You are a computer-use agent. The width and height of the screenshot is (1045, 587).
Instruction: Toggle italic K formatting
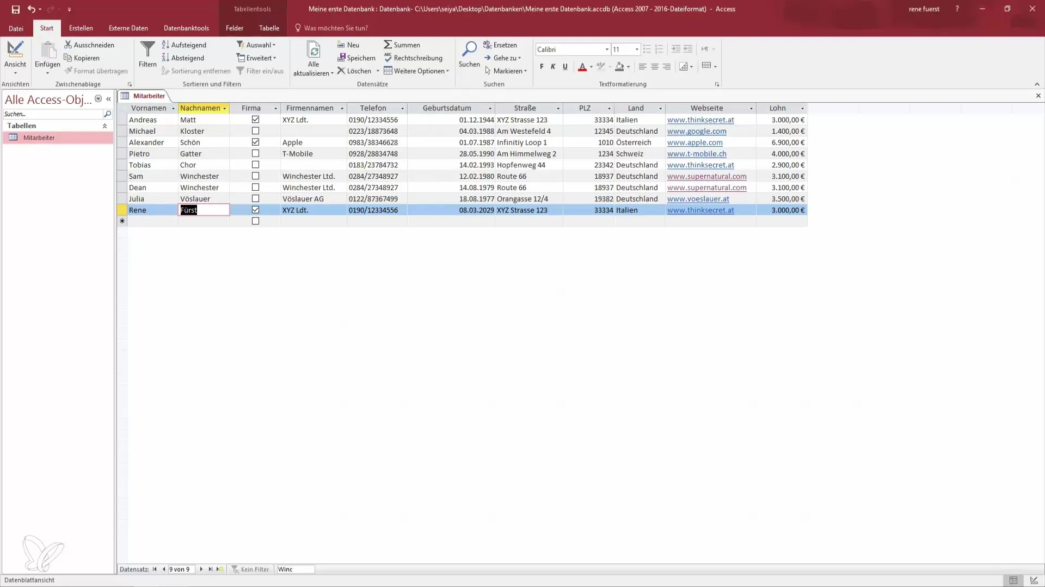tap(553, 66)
